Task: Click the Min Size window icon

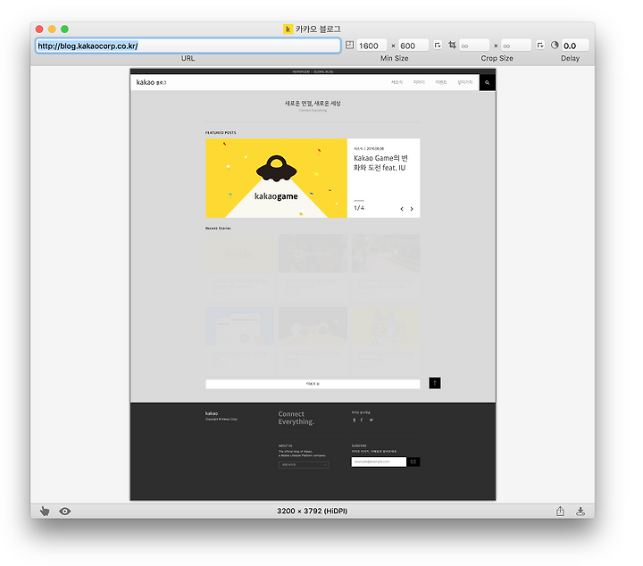Action: coord(349,45)
